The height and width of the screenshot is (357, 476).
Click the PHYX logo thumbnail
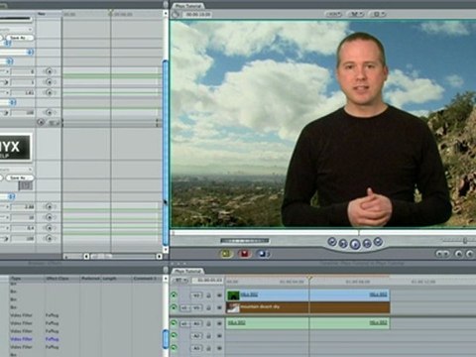tap(15, 147)
